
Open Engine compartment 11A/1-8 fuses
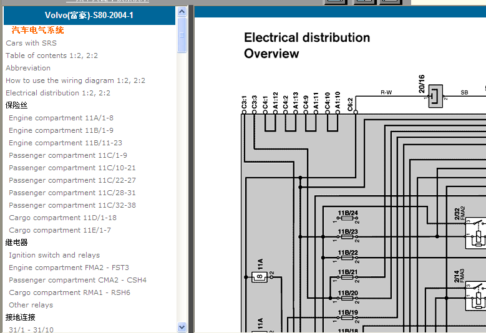61,118
